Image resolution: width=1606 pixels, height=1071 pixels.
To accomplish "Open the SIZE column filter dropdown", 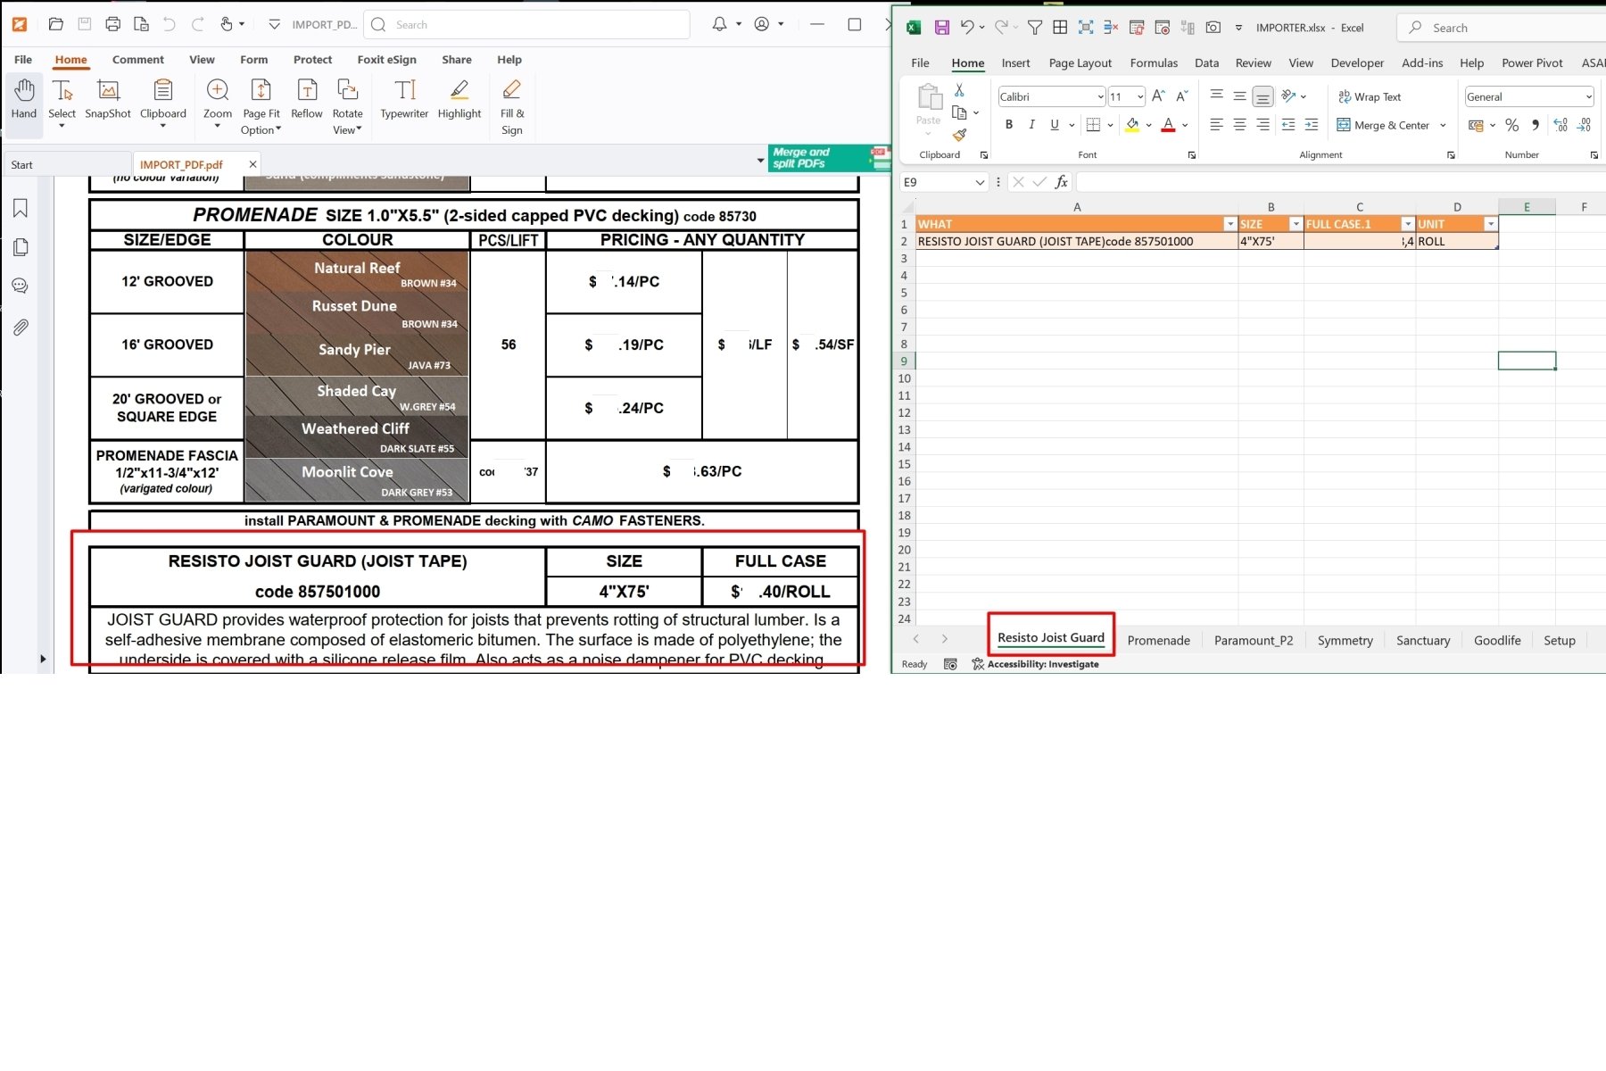I will [1296, 224].
